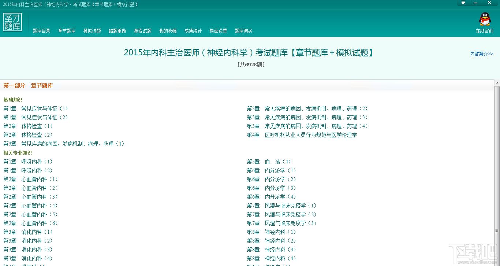
Task: Open 第1章 呼吸内科（1）
Action: point(28,162)
